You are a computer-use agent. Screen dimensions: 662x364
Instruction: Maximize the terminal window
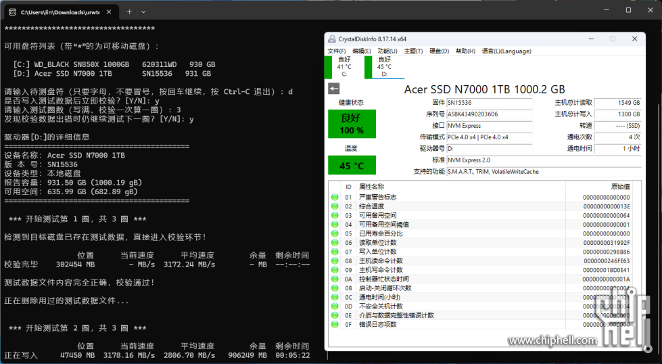pos(628,10)
